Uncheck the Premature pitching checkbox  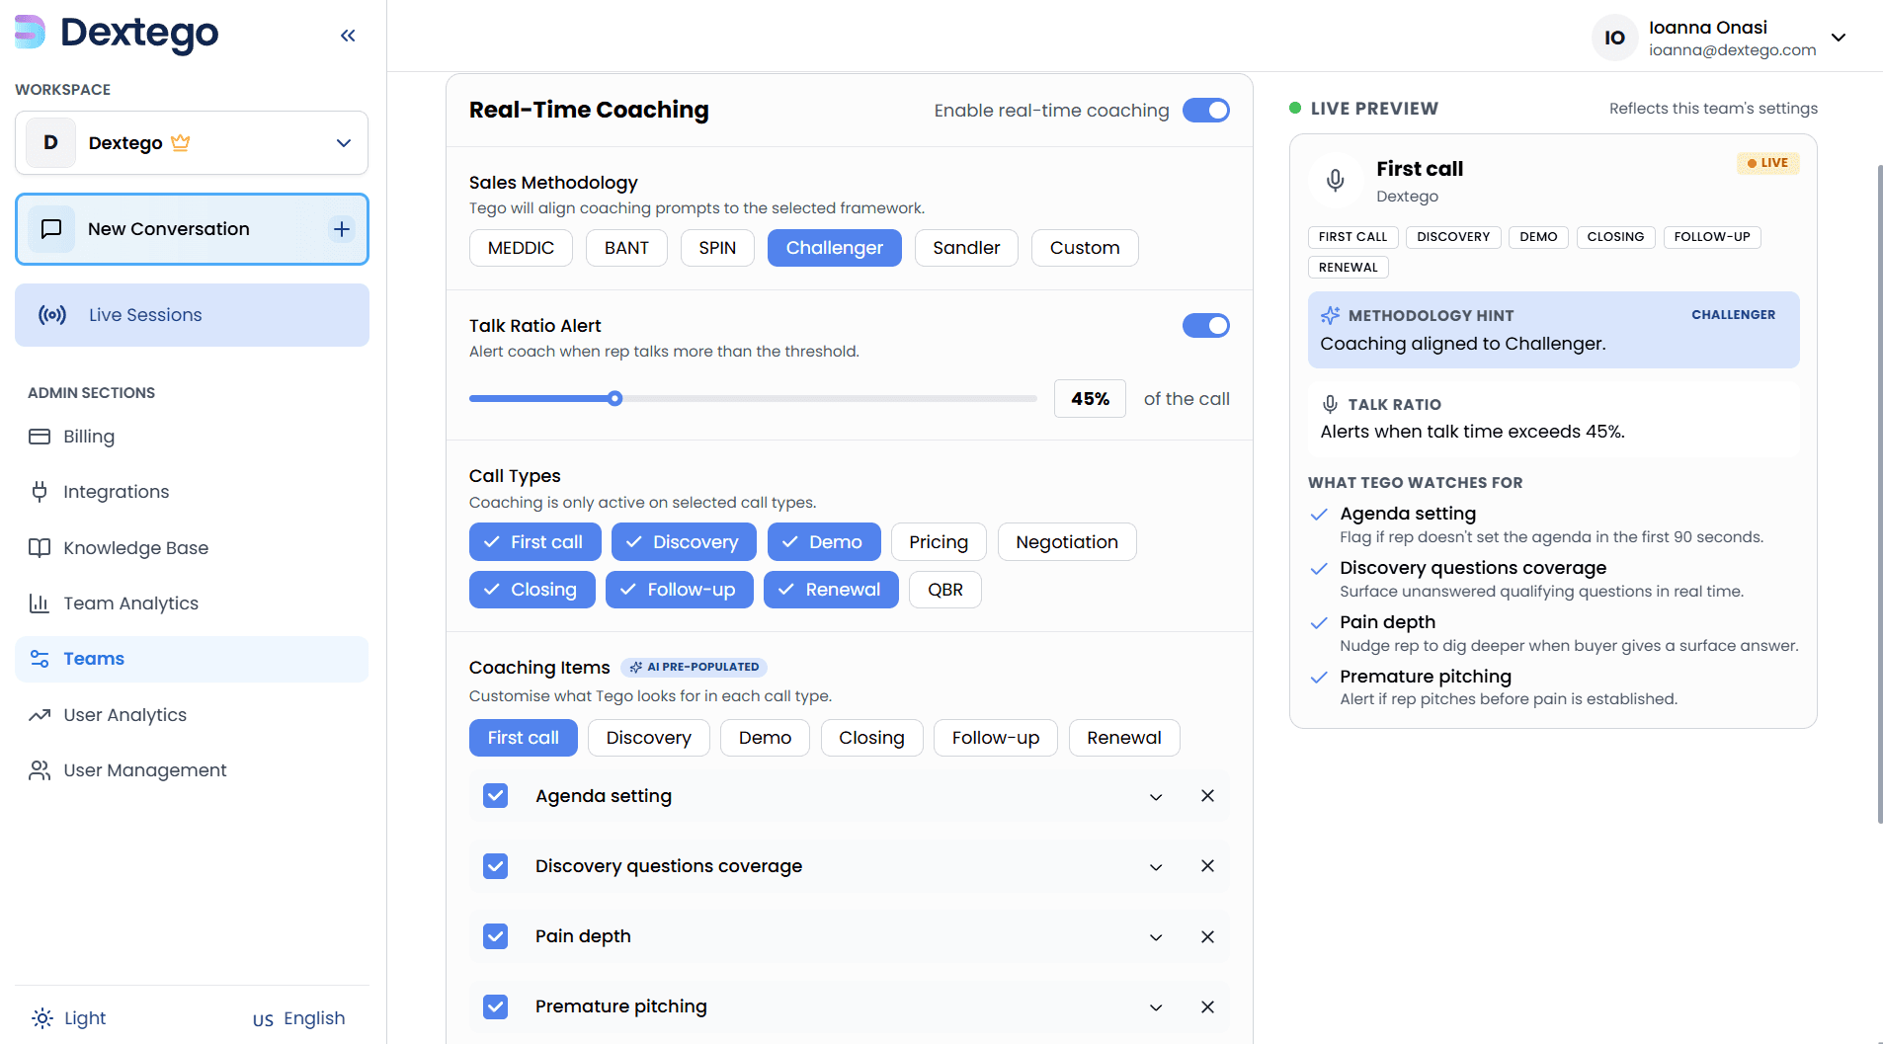(496, 1006)
